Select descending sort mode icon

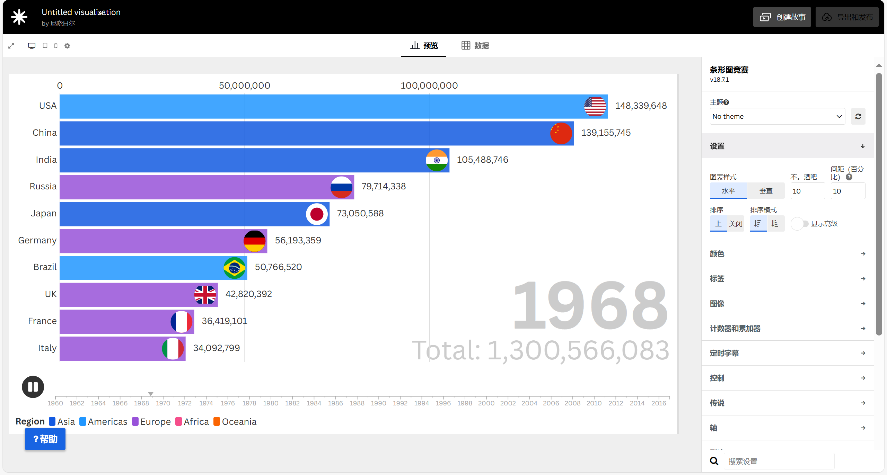[758, 224]
